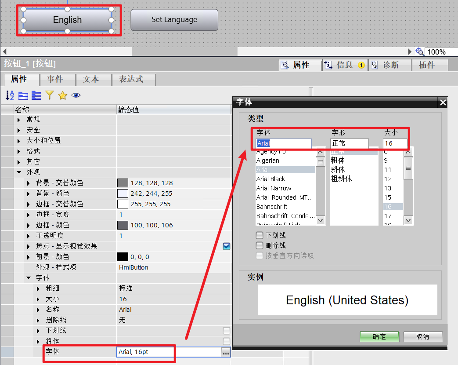Switch to the 事件 tab
This screenshot has height=365, width=458.
click(57, 80)
